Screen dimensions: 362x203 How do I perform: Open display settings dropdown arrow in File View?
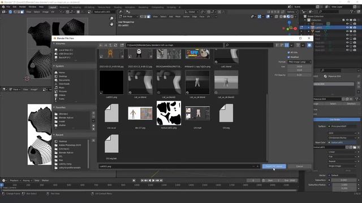point(291,45)
